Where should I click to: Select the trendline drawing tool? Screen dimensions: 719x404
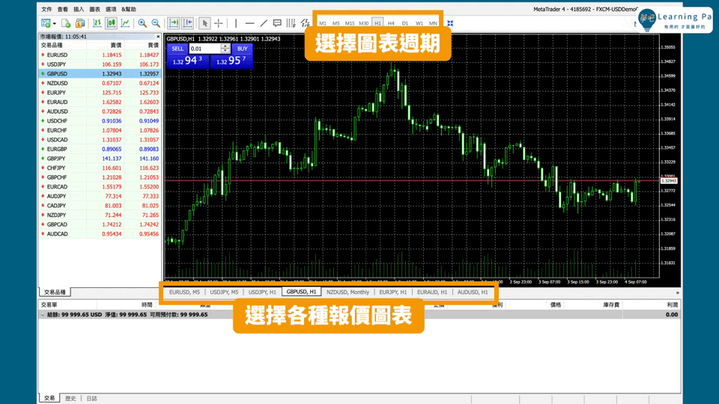(x=263, y=23)
